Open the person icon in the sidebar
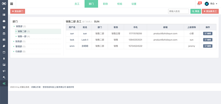The height and width of the screenshot is (104, 221). [x=4, y=58]
